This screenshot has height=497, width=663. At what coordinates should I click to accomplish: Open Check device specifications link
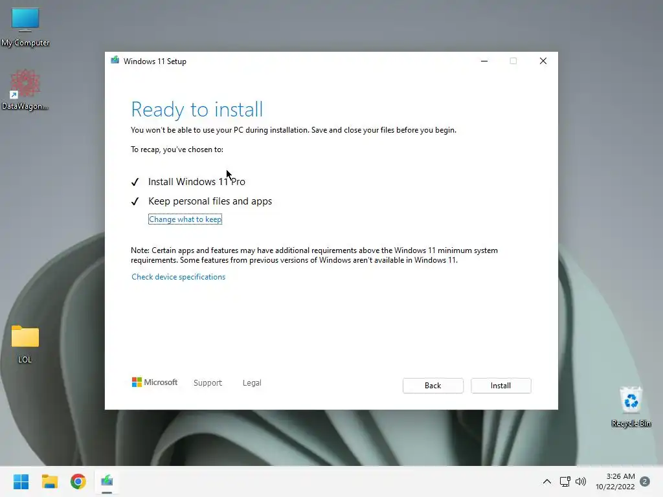click(179, 277)
